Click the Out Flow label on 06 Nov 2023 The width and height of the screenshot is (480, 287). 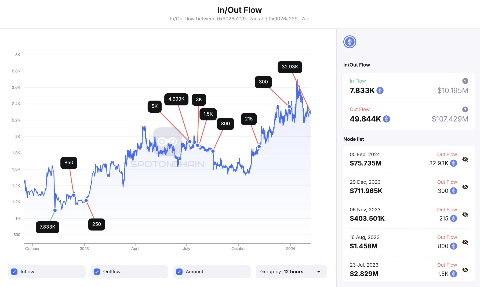(x=447, y=209)
